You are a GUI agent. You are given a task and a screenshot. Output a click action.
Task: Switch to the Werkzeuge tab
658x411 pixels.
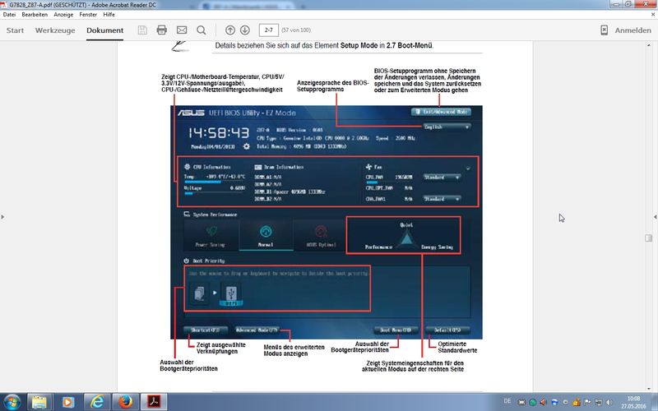tap(55, 30)
